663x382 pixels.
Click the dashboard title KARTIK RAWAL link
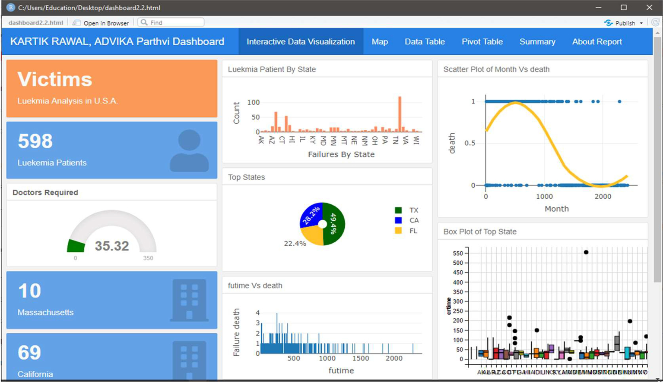tap(117, 42)
